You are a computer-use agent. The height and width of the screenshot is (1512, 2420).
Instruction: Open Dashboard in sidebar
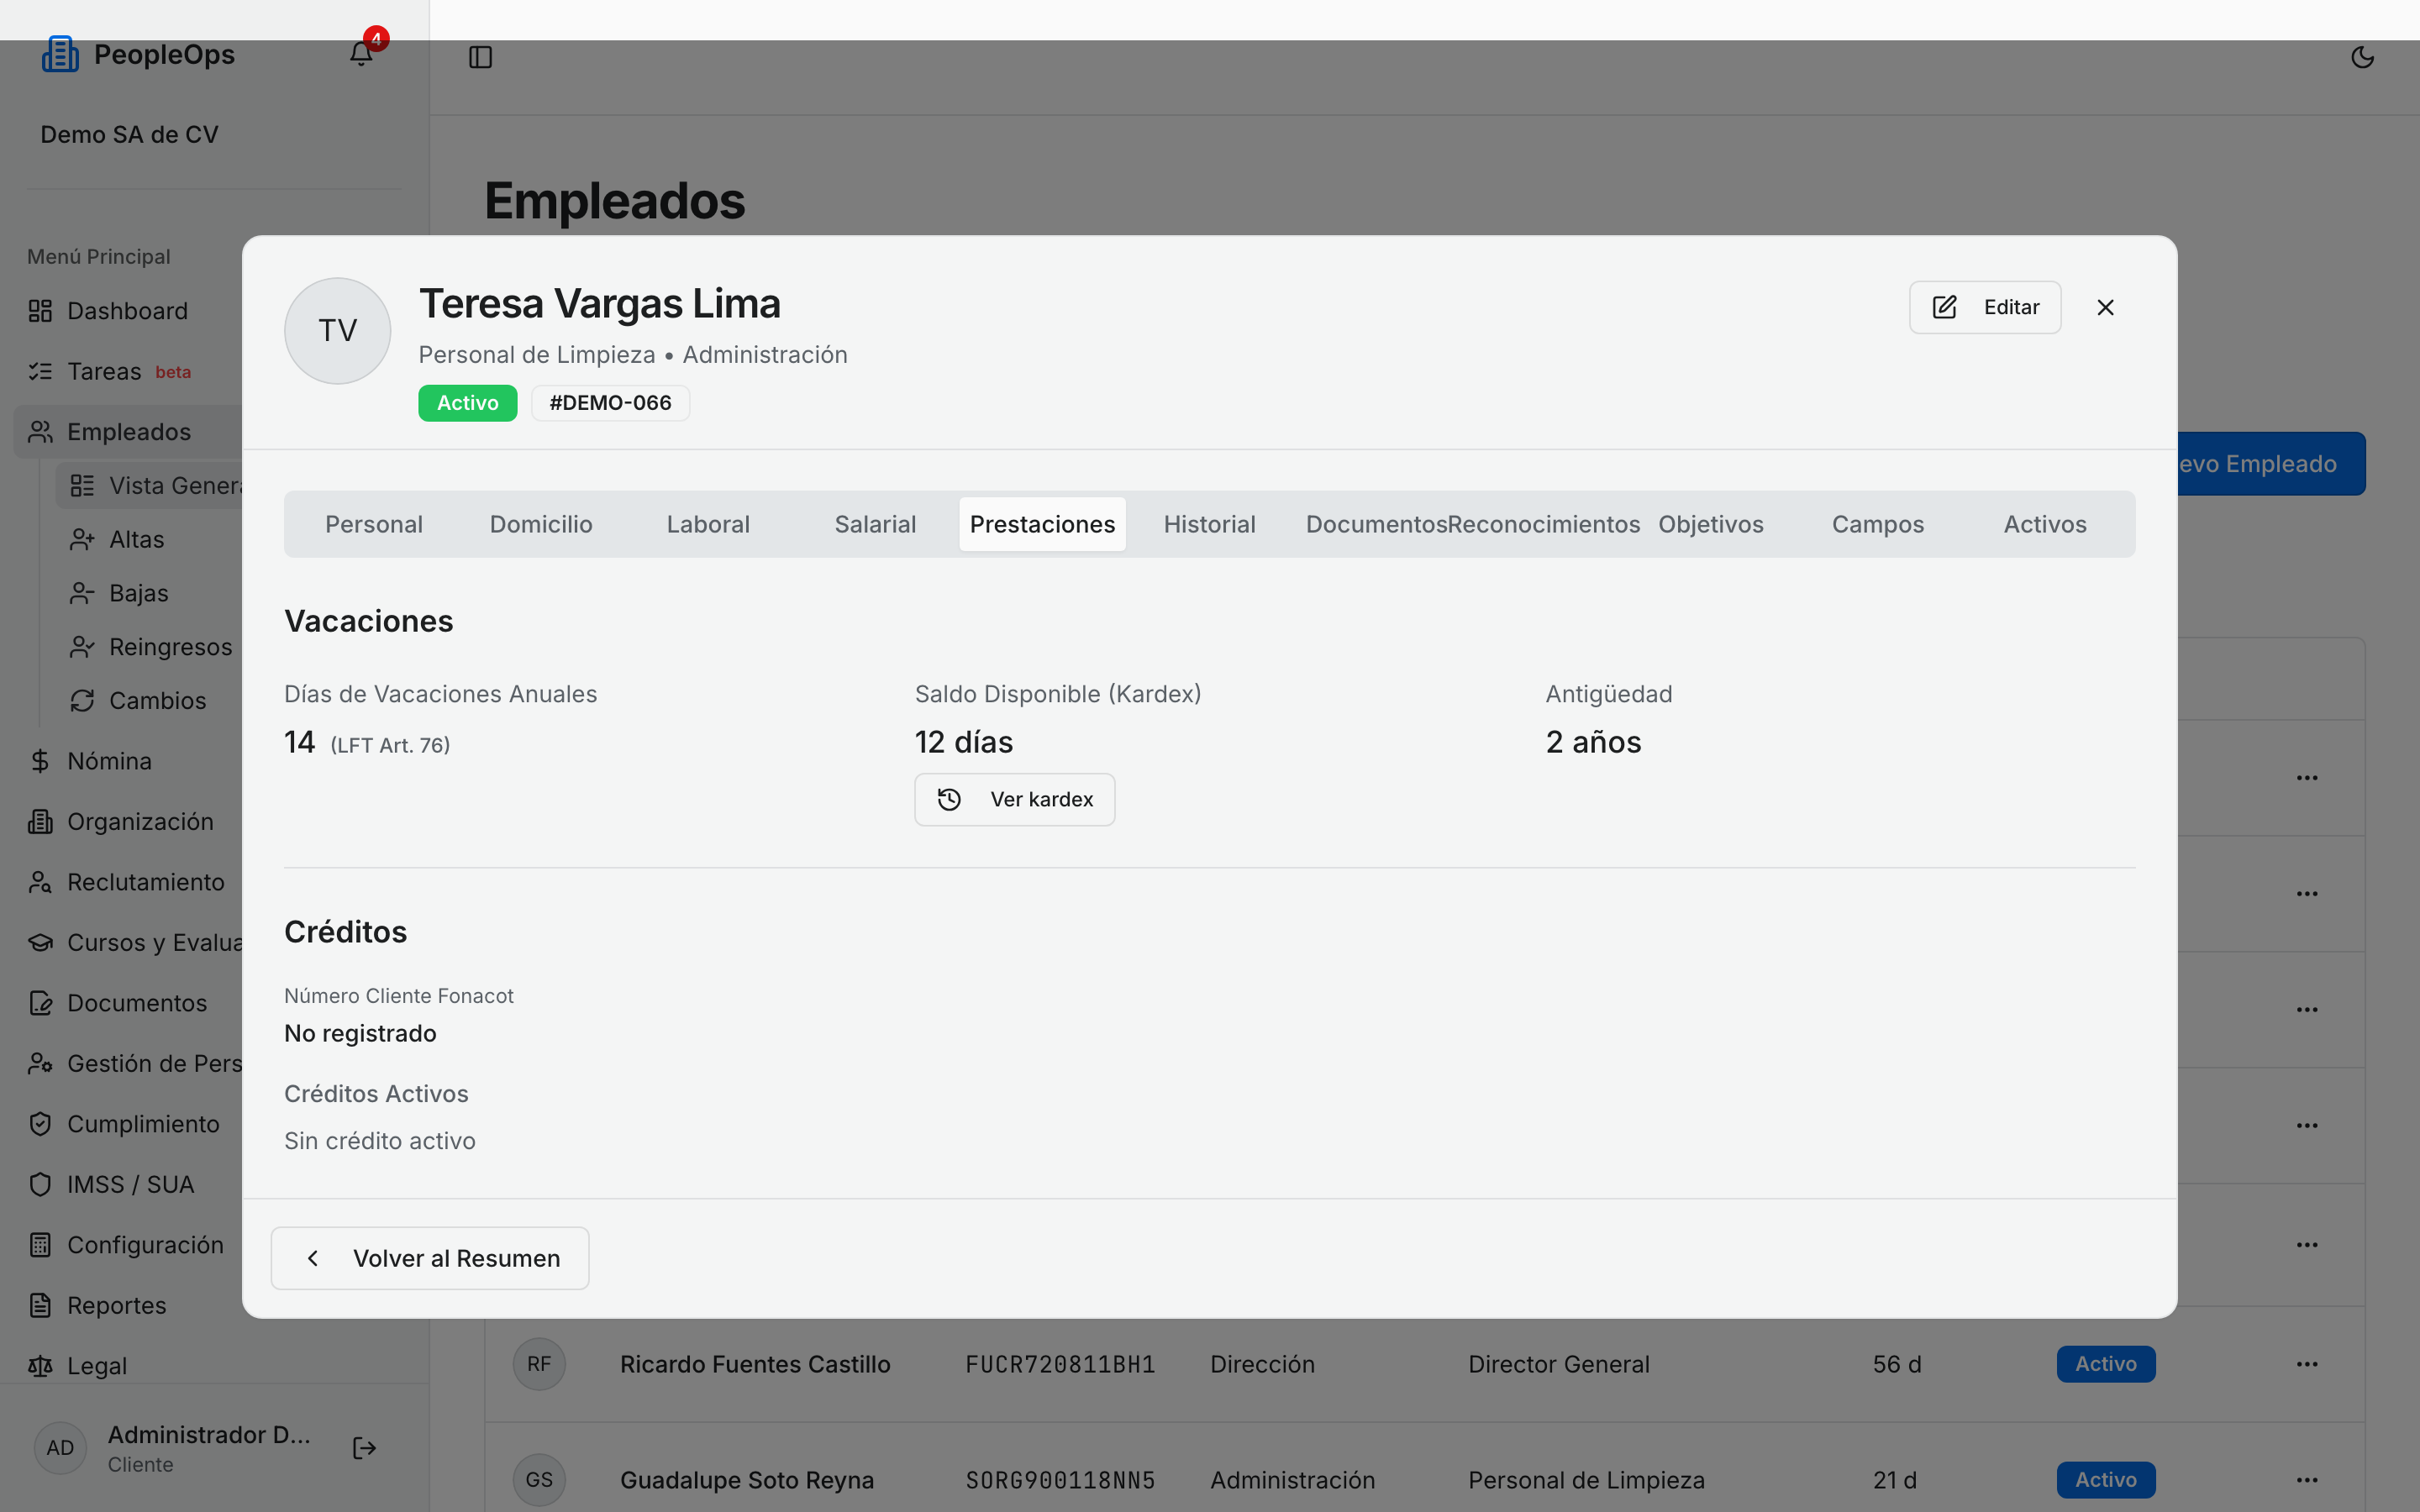click(x=127, y=311)
